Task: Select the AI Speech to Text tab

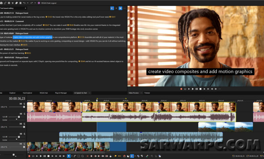Action: pyautogui.click(x=81, y=93)
